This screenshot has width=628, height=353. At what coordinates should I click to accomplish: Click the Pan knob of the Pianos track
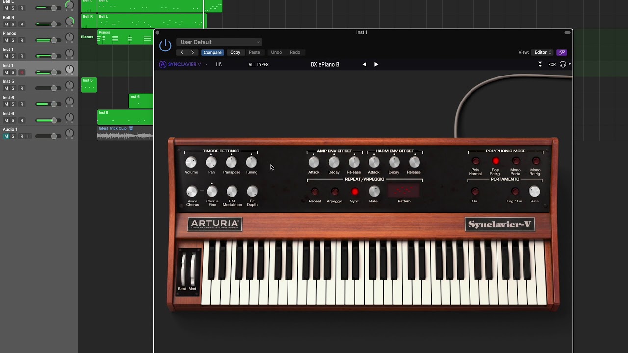(70, 37)
